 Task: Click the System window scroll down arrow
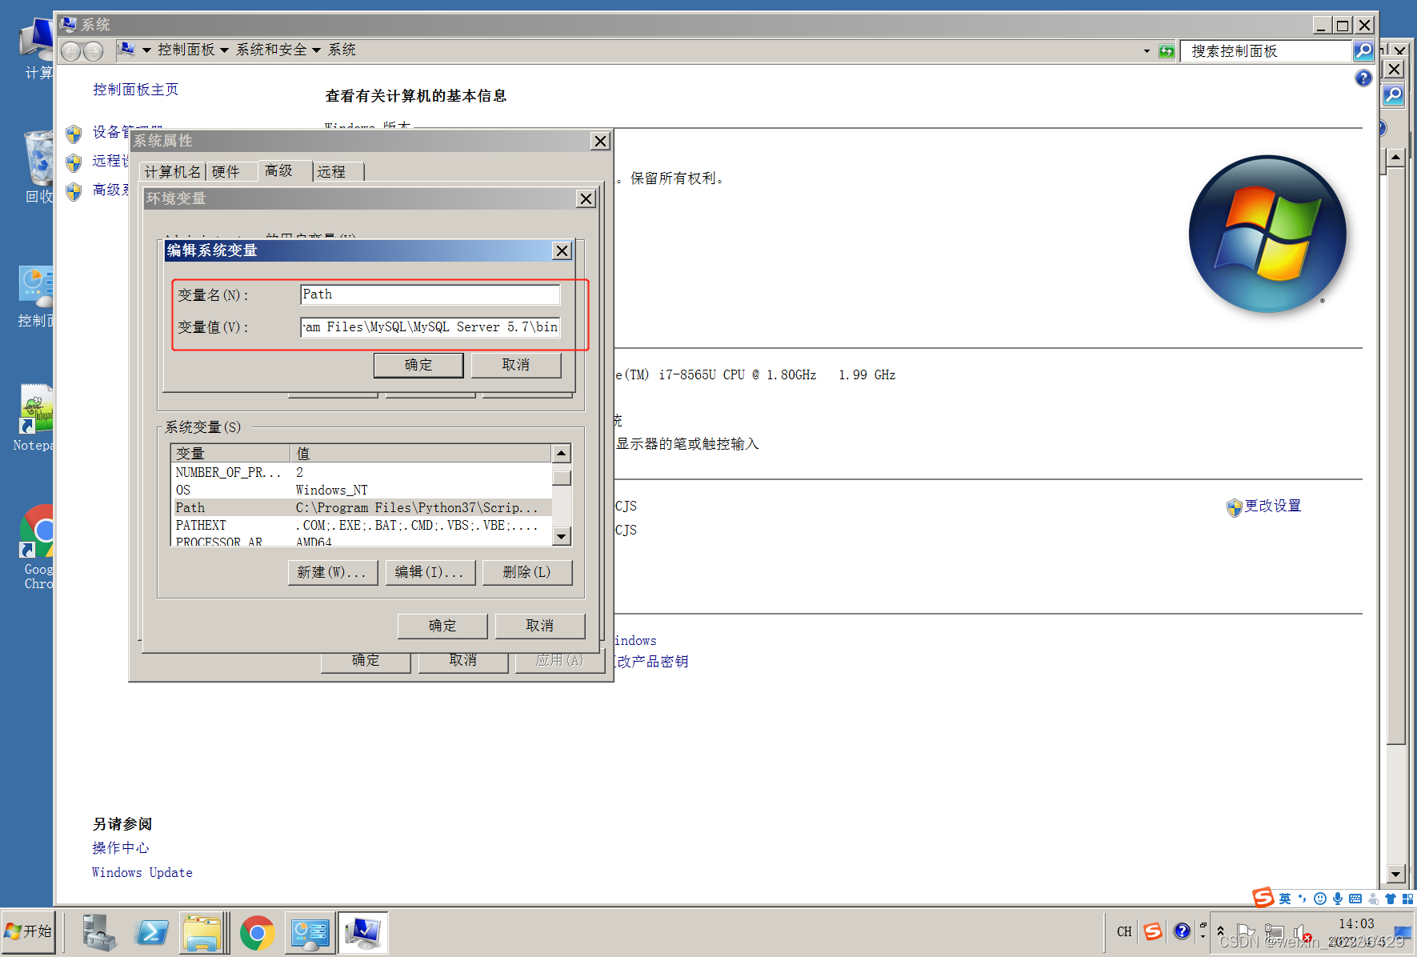coord(1396,875)
